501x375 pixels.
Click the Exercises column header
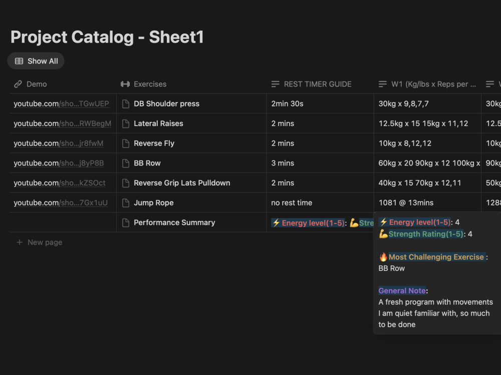point(191,84)
